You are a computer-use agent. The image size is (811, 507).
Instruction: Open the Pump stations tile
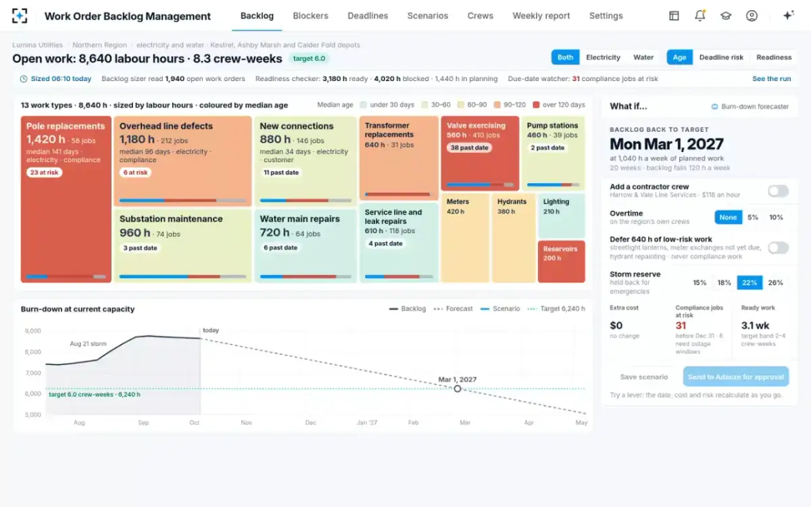coord(553,153)
